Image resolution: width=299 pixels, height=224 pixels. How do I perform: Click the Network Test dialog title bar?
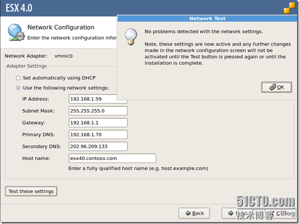tap(207, 18)
